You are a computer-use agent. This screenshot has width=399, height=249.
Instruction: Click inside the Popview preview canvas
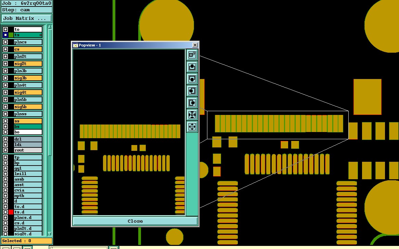(x=129, y=132)
